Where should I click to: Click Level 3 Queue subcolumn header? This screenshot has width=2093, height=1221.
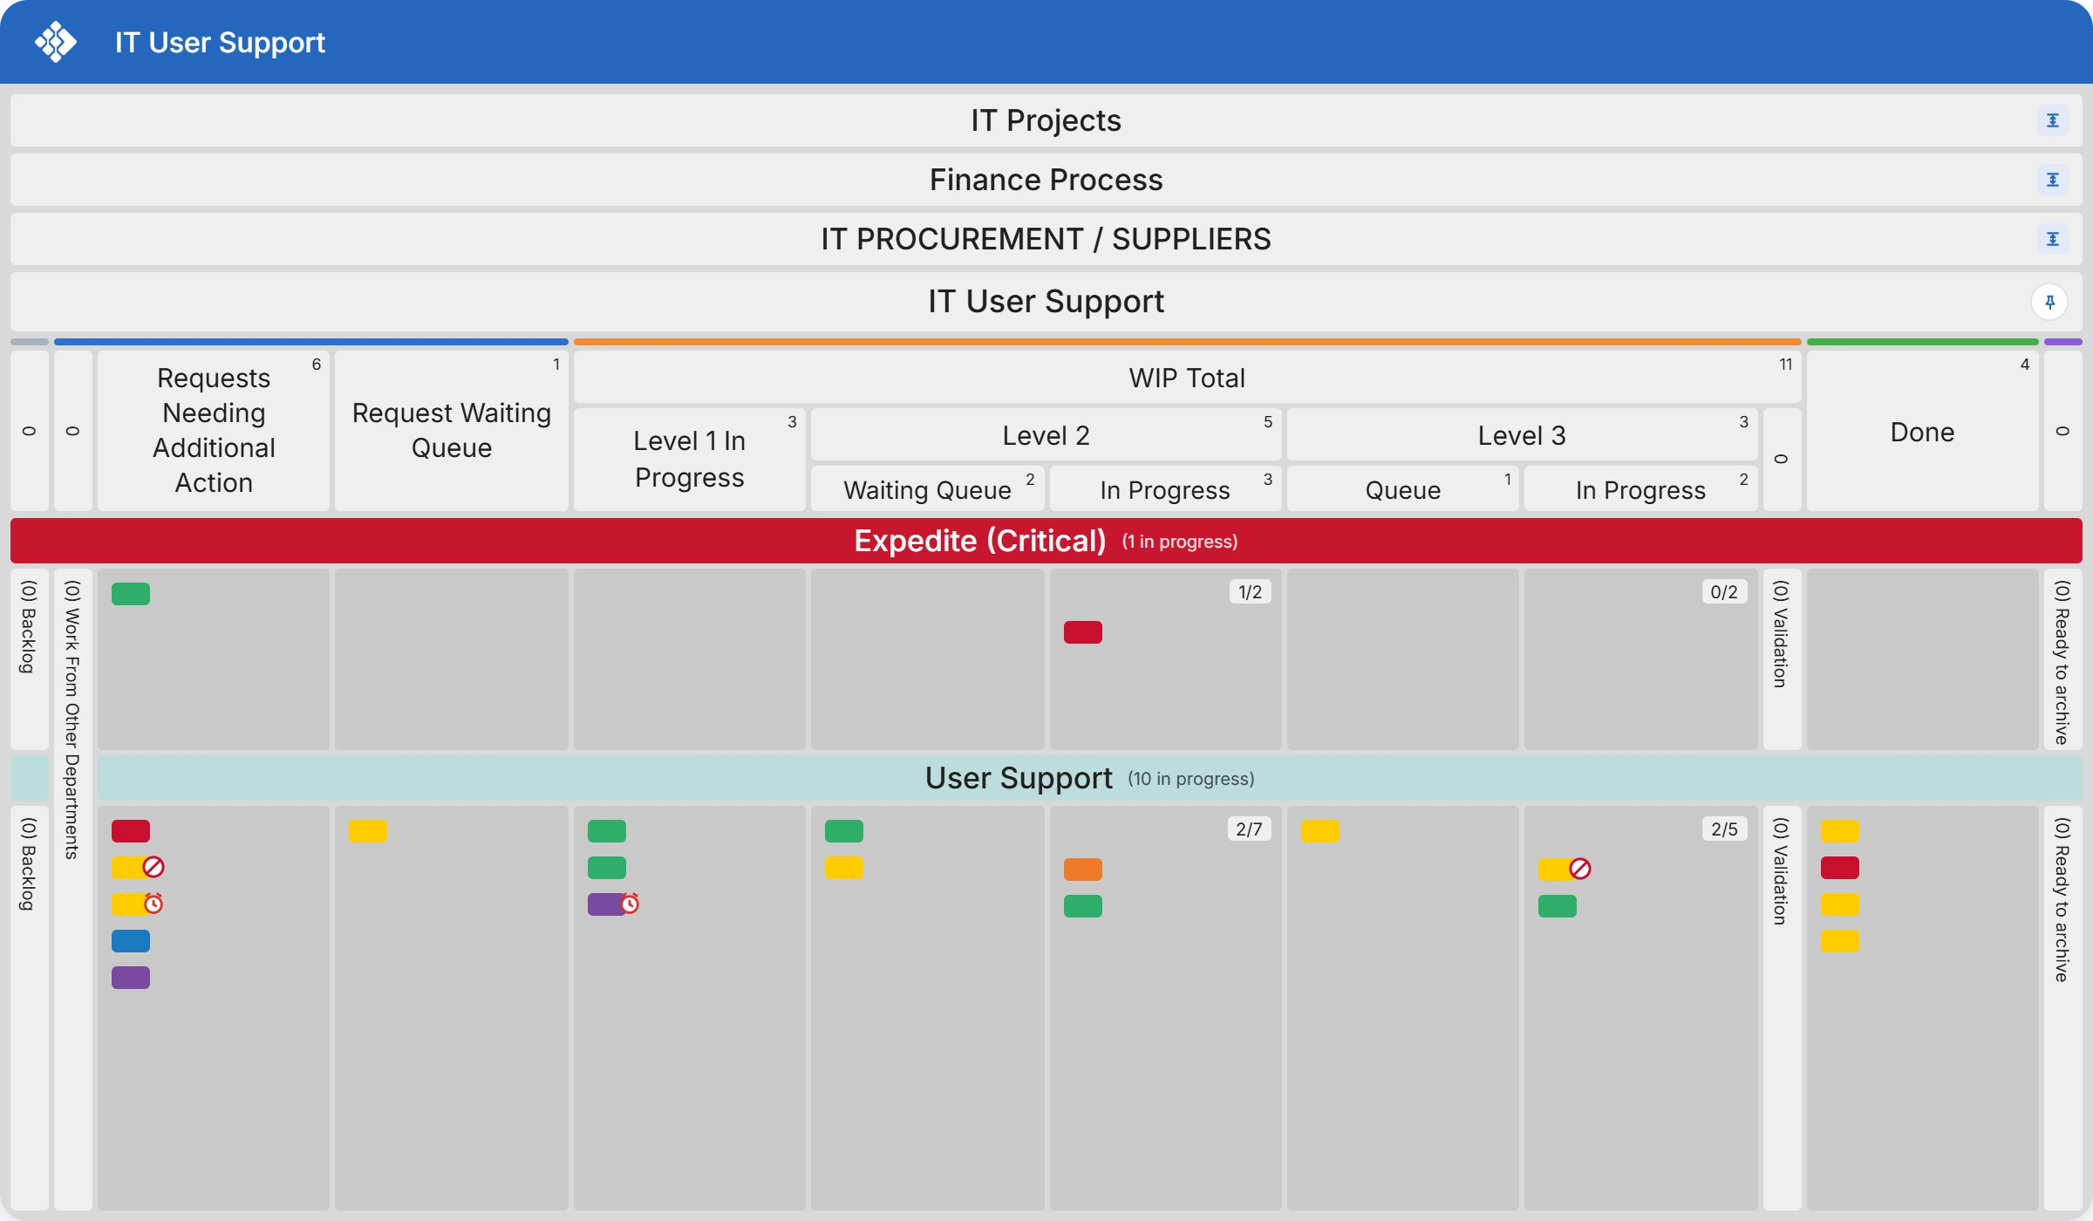coord(1402,489)
